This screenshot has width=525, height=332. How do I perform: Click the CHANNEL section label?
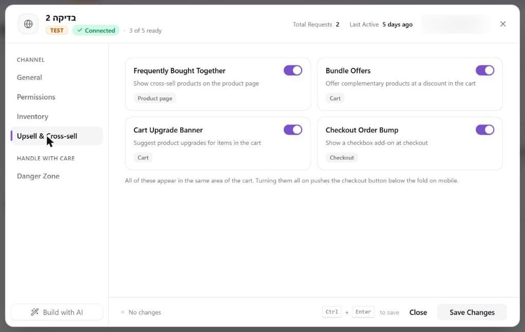[30, 60]
